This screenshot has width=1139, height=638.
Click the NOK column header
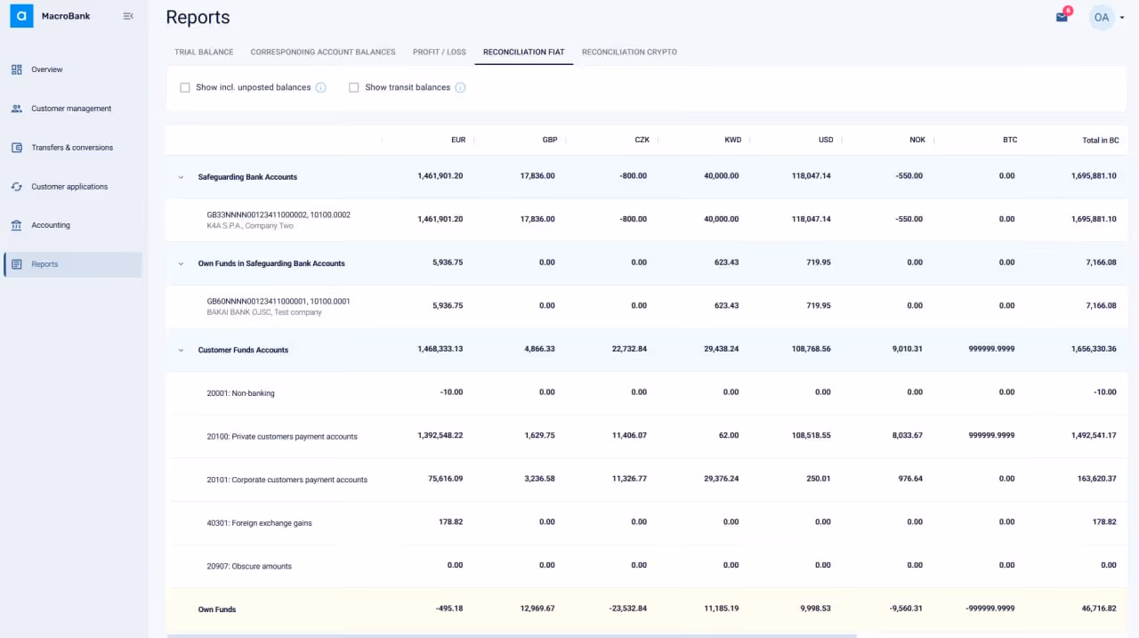(x=917, y=140)
